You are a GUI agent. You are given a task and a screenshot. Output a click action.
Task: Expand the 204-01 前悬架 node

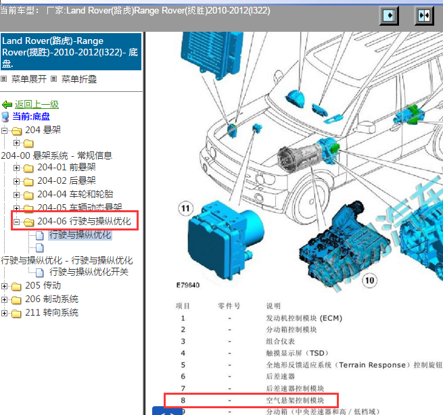point(16,168)
